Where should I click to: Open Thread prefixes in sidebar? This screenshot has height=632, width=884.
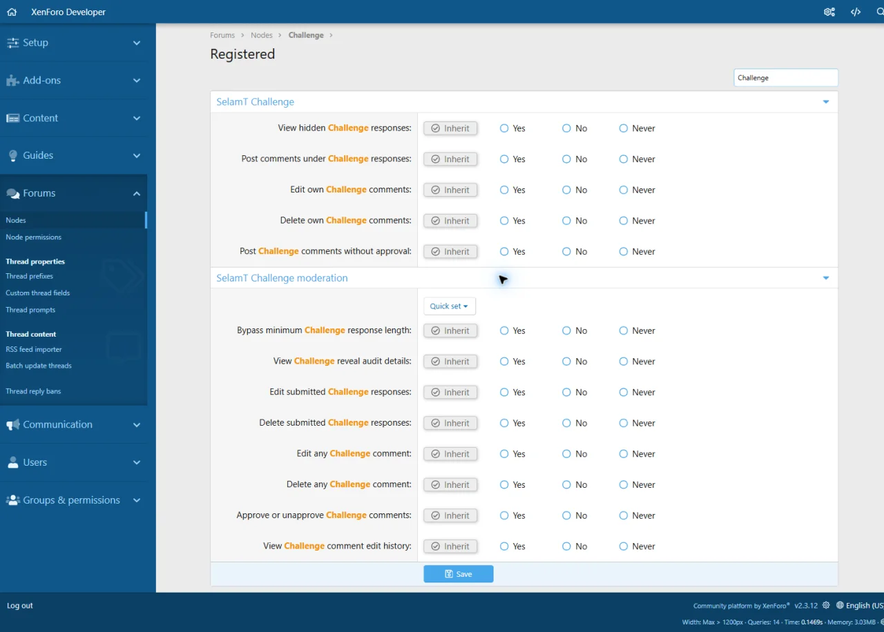[30, 277]
